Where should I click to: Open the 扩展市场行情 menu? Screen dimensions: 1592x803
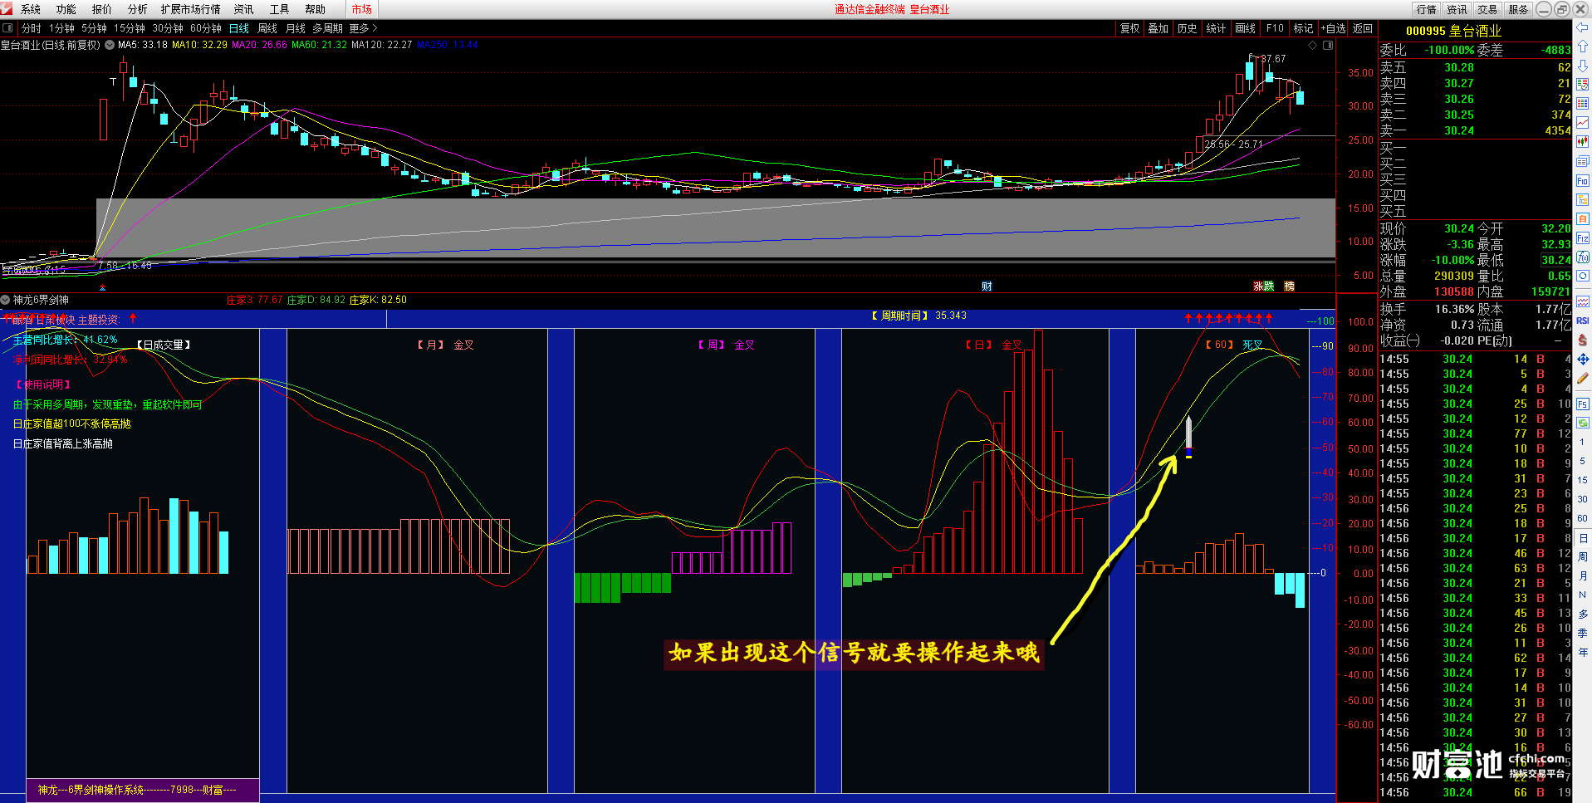191,9
